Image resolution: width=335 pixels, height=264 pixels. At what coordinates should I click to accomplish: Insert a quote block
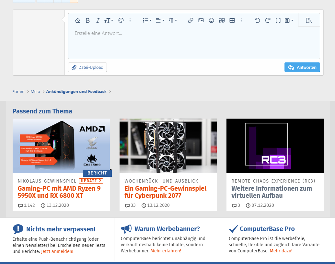222,20
